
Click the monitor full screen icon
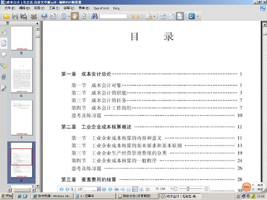pyautogui.click(x=44, y=16)
